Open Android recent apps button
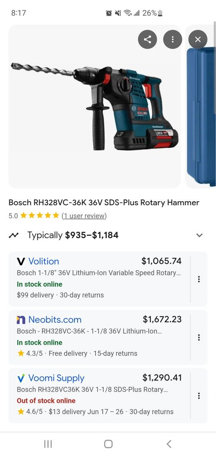This screenshot has height=457, width=216. [48, 444]
